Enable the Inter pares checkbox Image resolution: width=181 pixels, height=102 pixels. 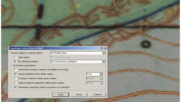[x=16, y=57]
